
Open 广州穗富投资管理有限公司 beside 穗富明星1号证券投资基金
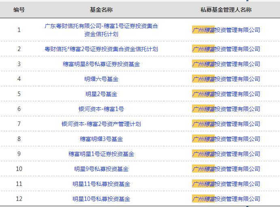[x=226, y=154]
